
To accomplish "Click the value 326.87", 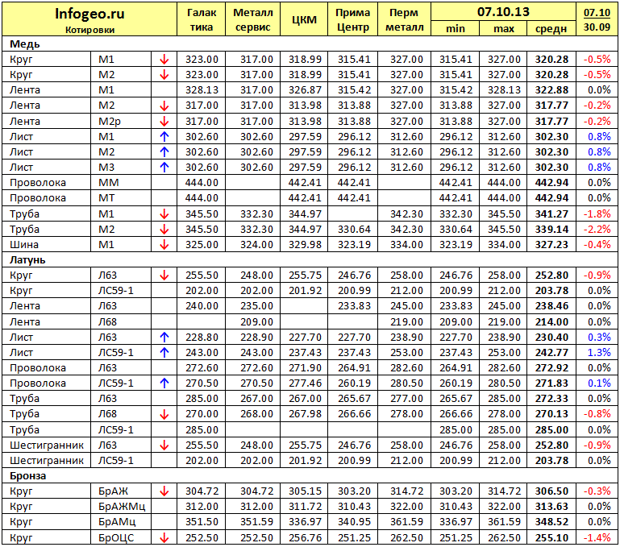I will (x=305, y=90).
